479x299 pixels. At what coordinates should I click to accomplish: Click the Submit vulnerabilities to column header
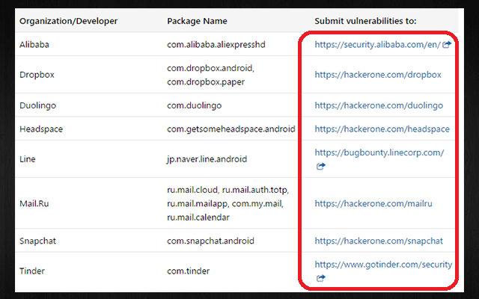click(365, 20)
